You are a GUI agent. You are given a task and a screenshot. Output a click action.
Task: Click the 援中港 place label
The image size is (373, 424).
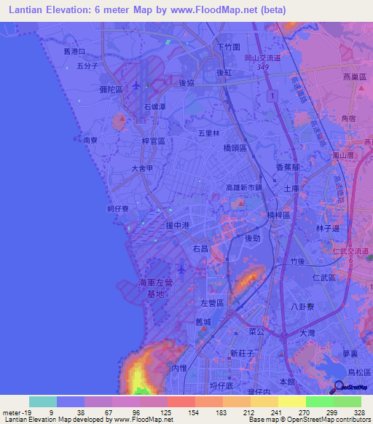[178, 225]
